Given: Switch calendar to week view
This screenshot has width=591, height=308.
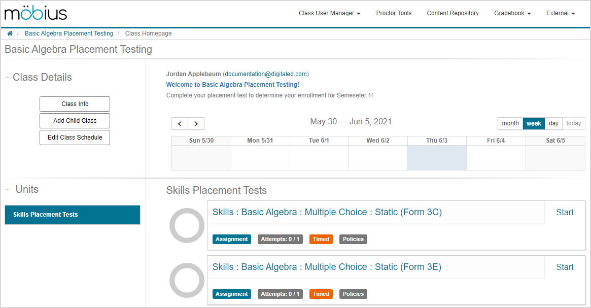Looking at the screenshot, I should tap(534, 123).
